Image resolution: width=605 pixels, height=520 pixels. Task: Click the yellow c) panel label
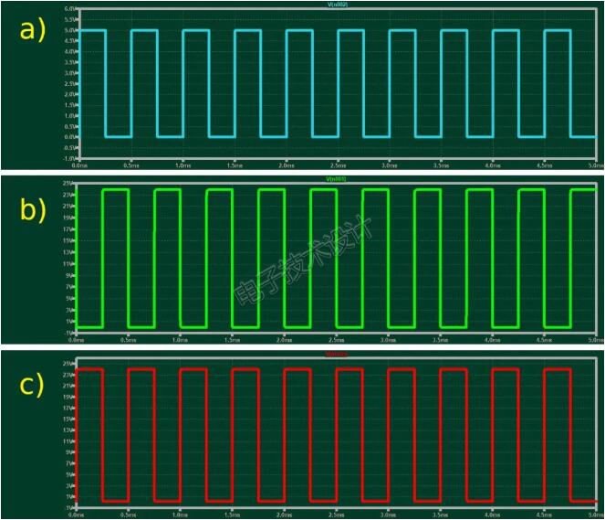[x=32, y=384]
